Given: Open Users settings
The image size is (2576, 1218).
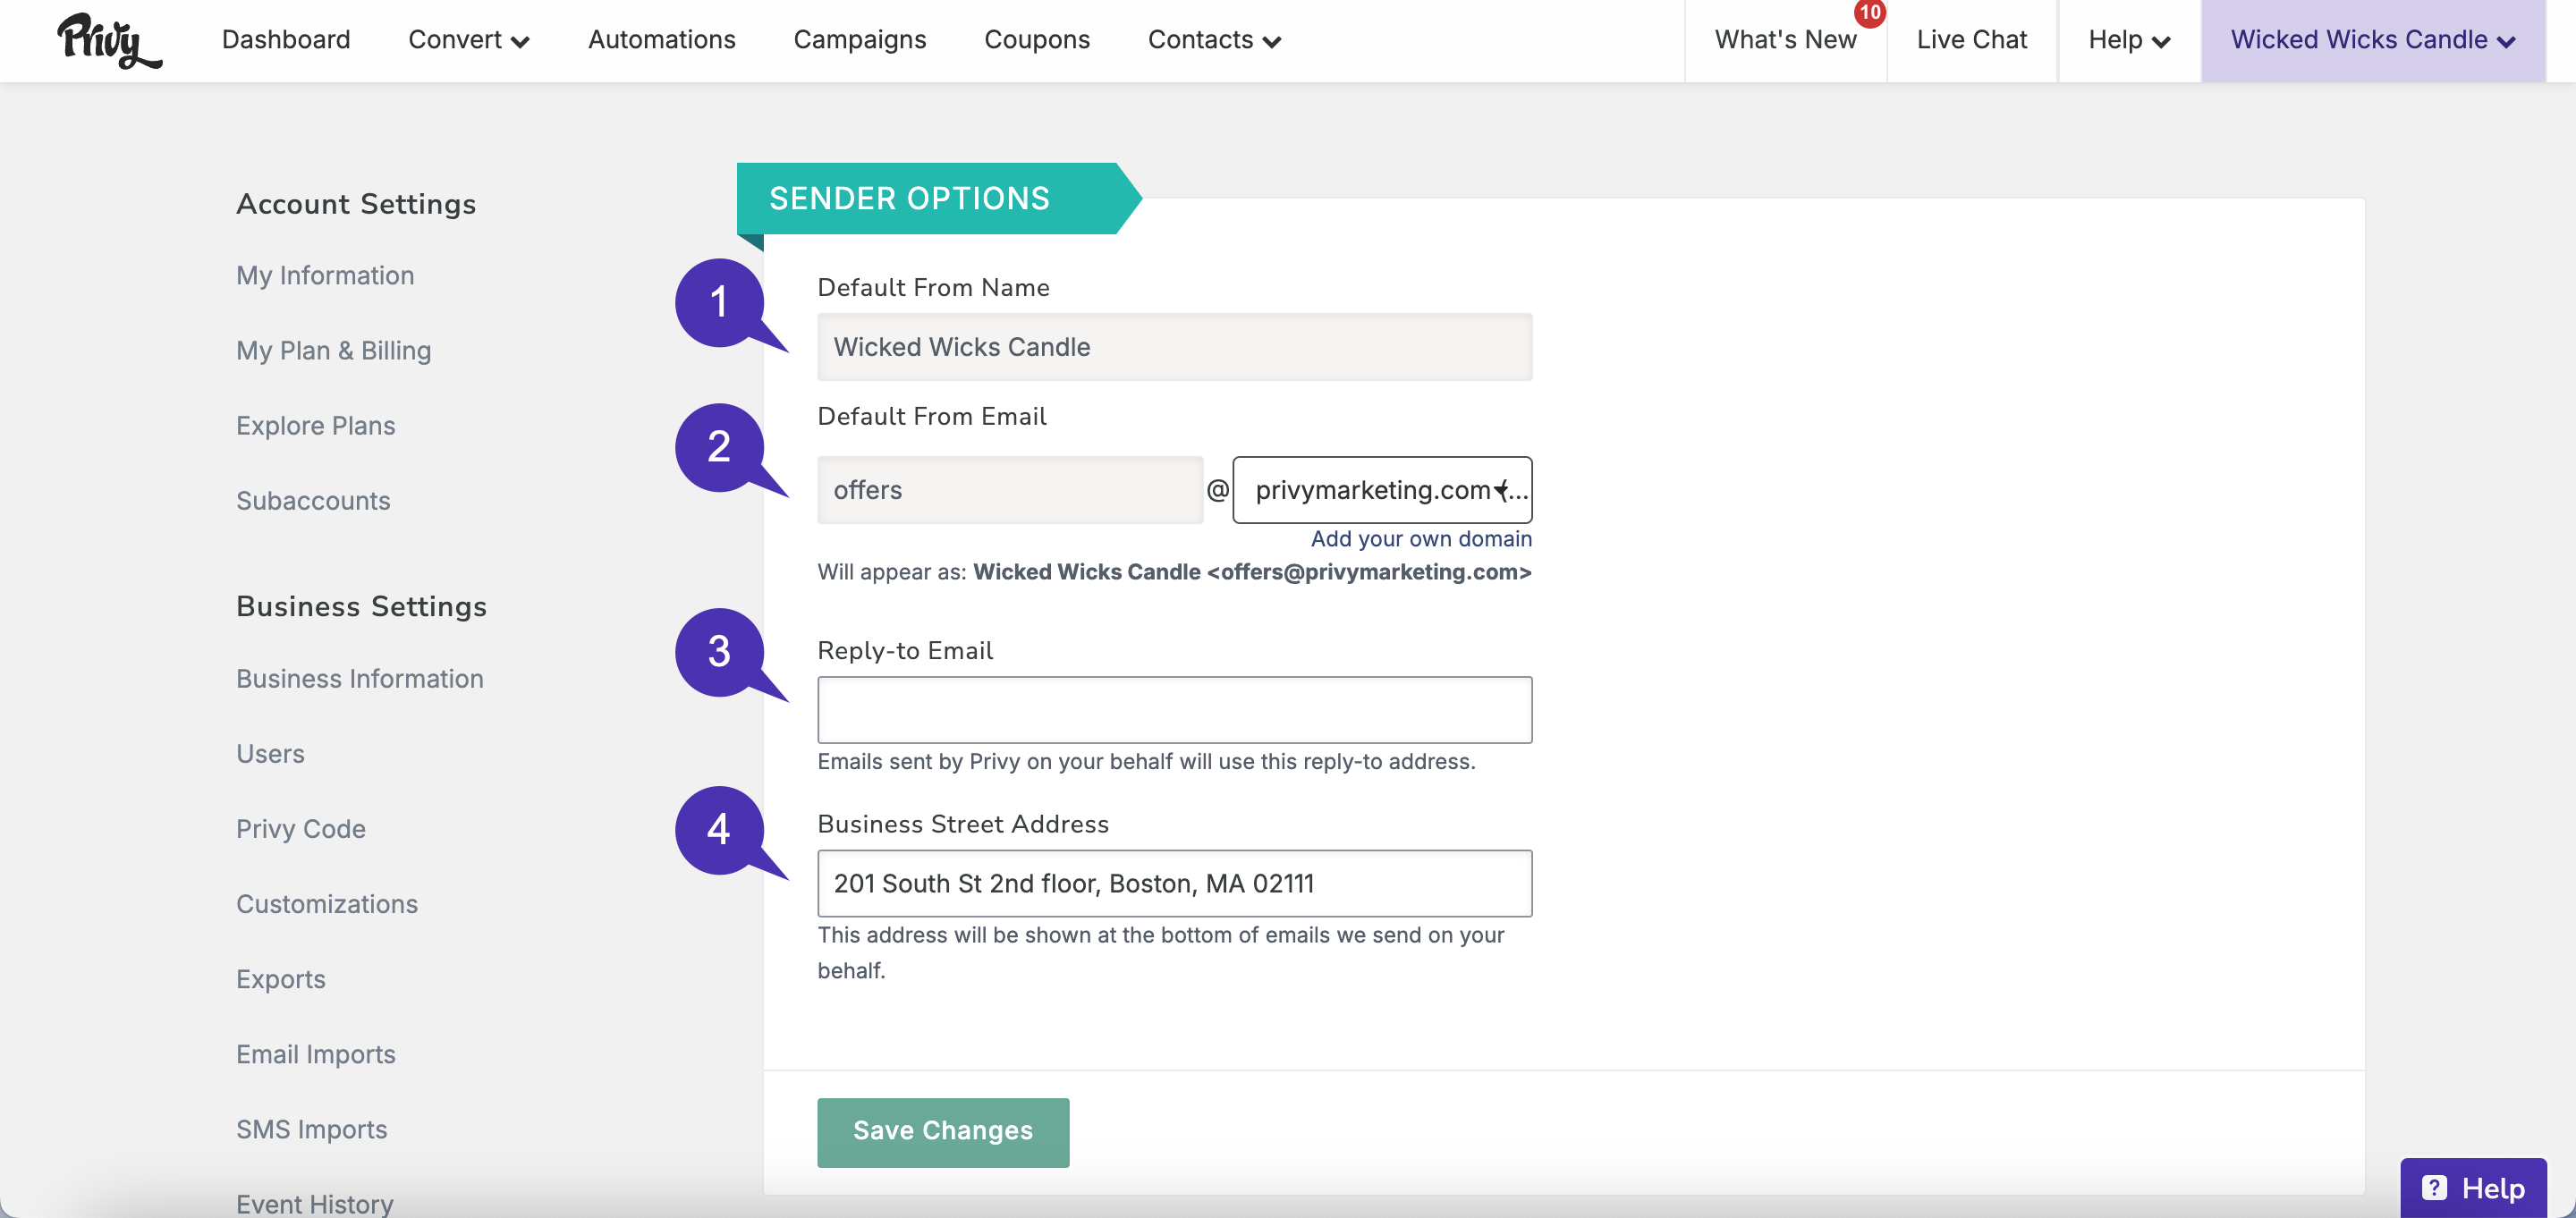Looking at the screenshot, I should coord(270,753).
